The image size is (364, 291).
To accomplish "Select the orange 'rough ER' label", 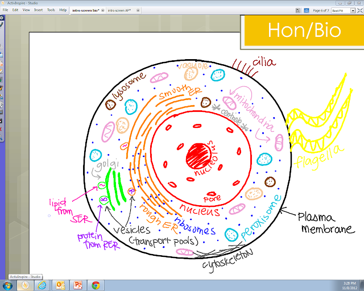I will pos(158,219).
